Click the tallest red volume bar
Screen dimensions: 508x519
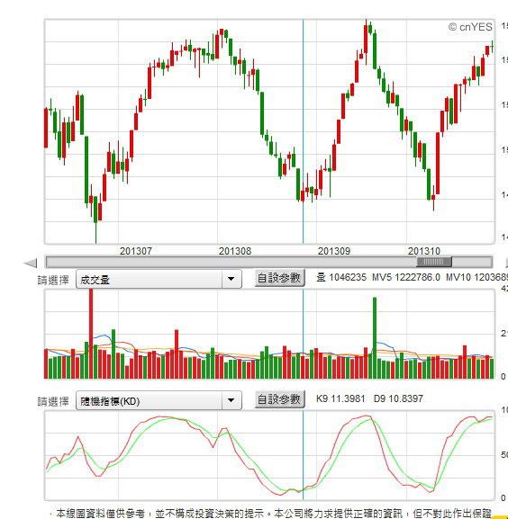tap(91, 334)
